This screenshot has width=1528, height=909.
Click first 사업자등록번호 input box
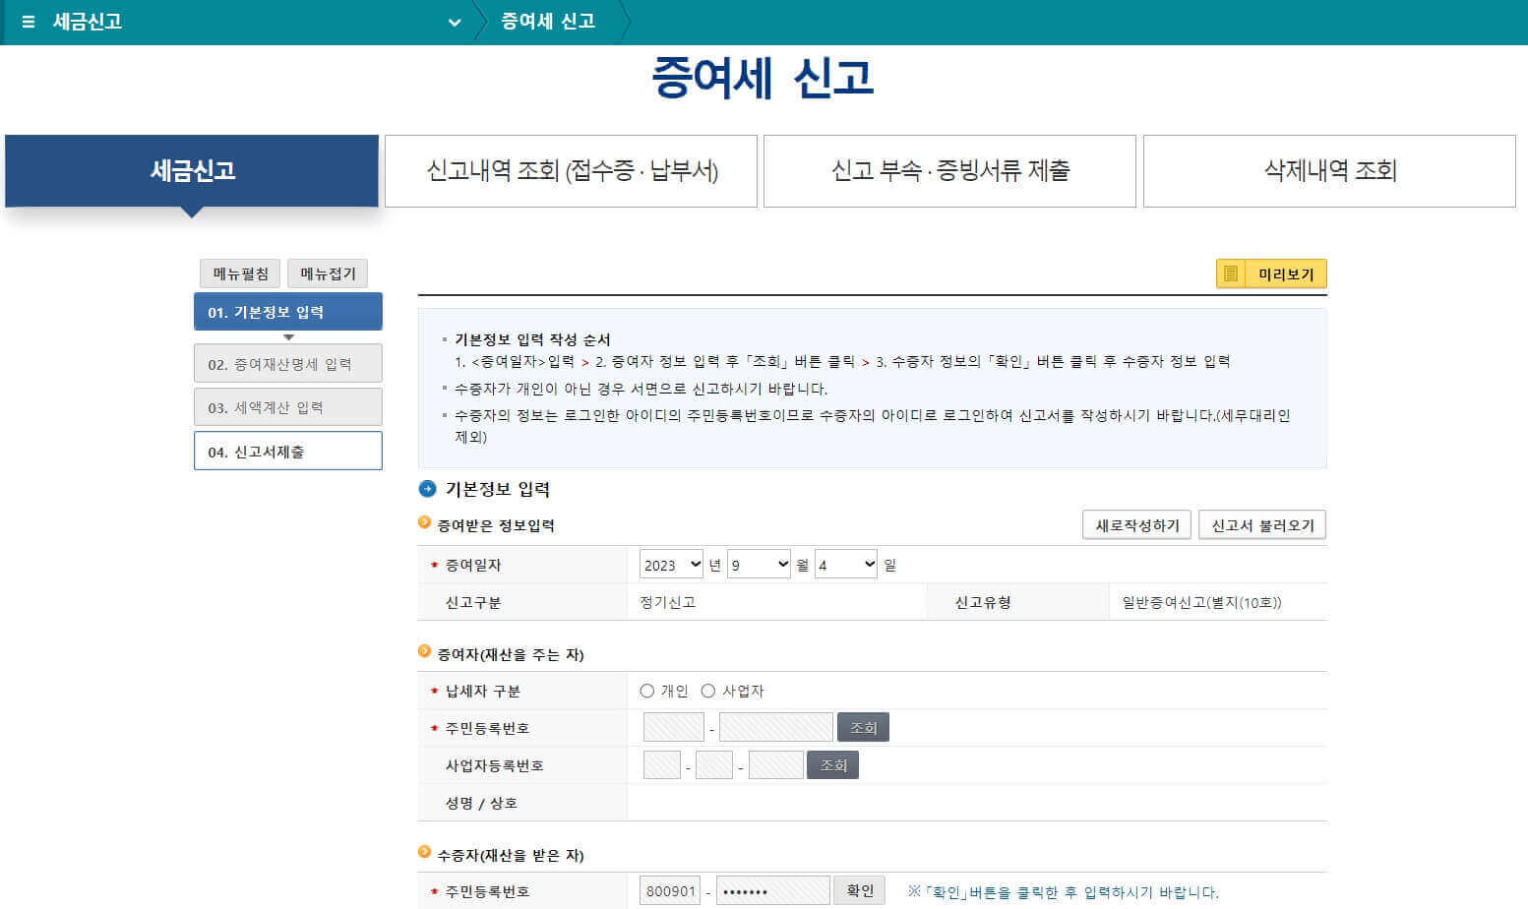tap(662, 765)
